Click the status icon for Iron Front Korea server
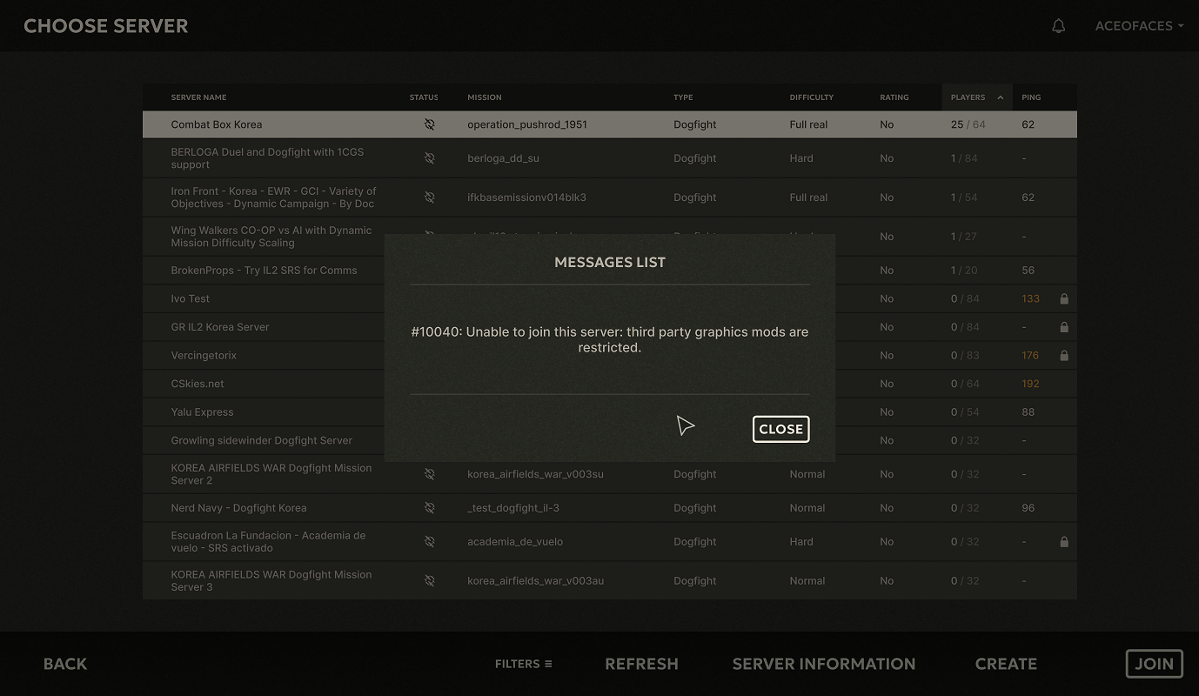The image size is (1199, 696). (429, 197)
